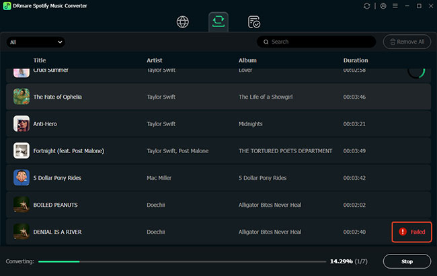Click the conversion progress bar

(x=182, y=261)
